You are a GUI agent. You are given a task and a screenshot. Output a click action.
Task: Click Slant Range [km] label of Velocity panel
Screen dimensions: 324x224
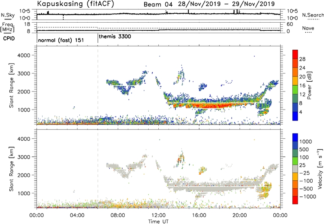(11, 169)
